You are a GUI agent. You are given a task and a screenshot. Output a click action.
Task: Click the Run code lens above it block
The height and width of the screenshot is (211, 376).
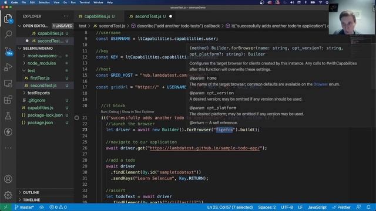[103, 112]
